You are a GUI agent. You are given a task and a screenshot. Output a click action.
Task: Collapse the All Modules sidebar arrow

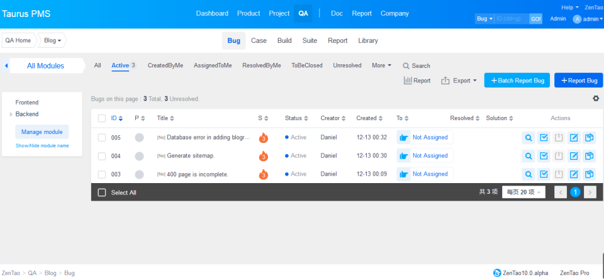[6, 65]
